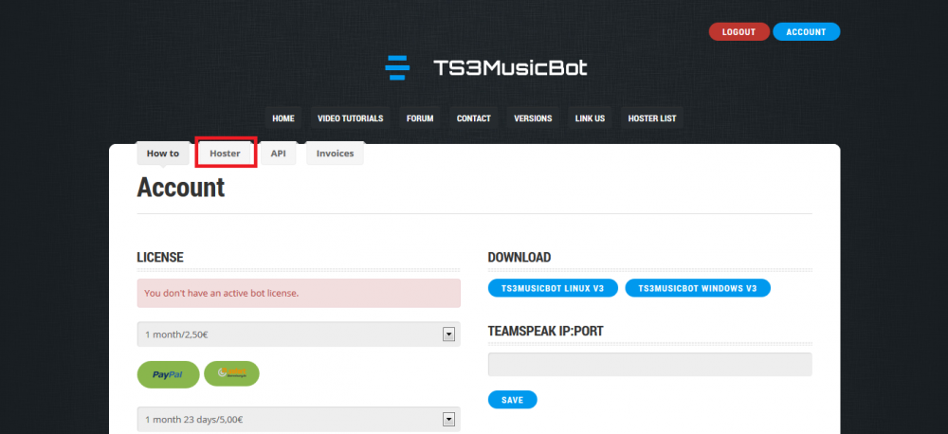Switch to the How to tab

click(x=163, y=154)
